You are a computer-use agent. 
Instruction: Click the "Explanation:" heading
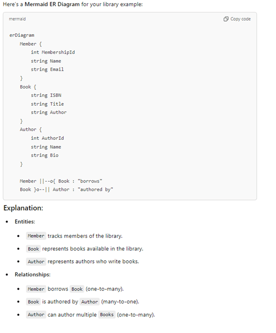[23, 208]
